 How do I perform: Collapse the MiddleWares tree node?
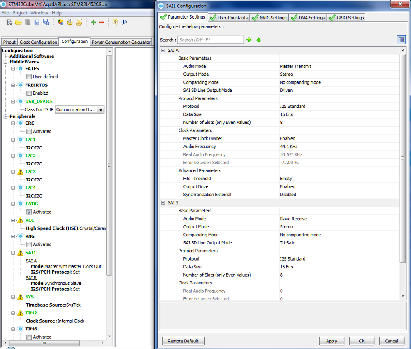point(5,62)
